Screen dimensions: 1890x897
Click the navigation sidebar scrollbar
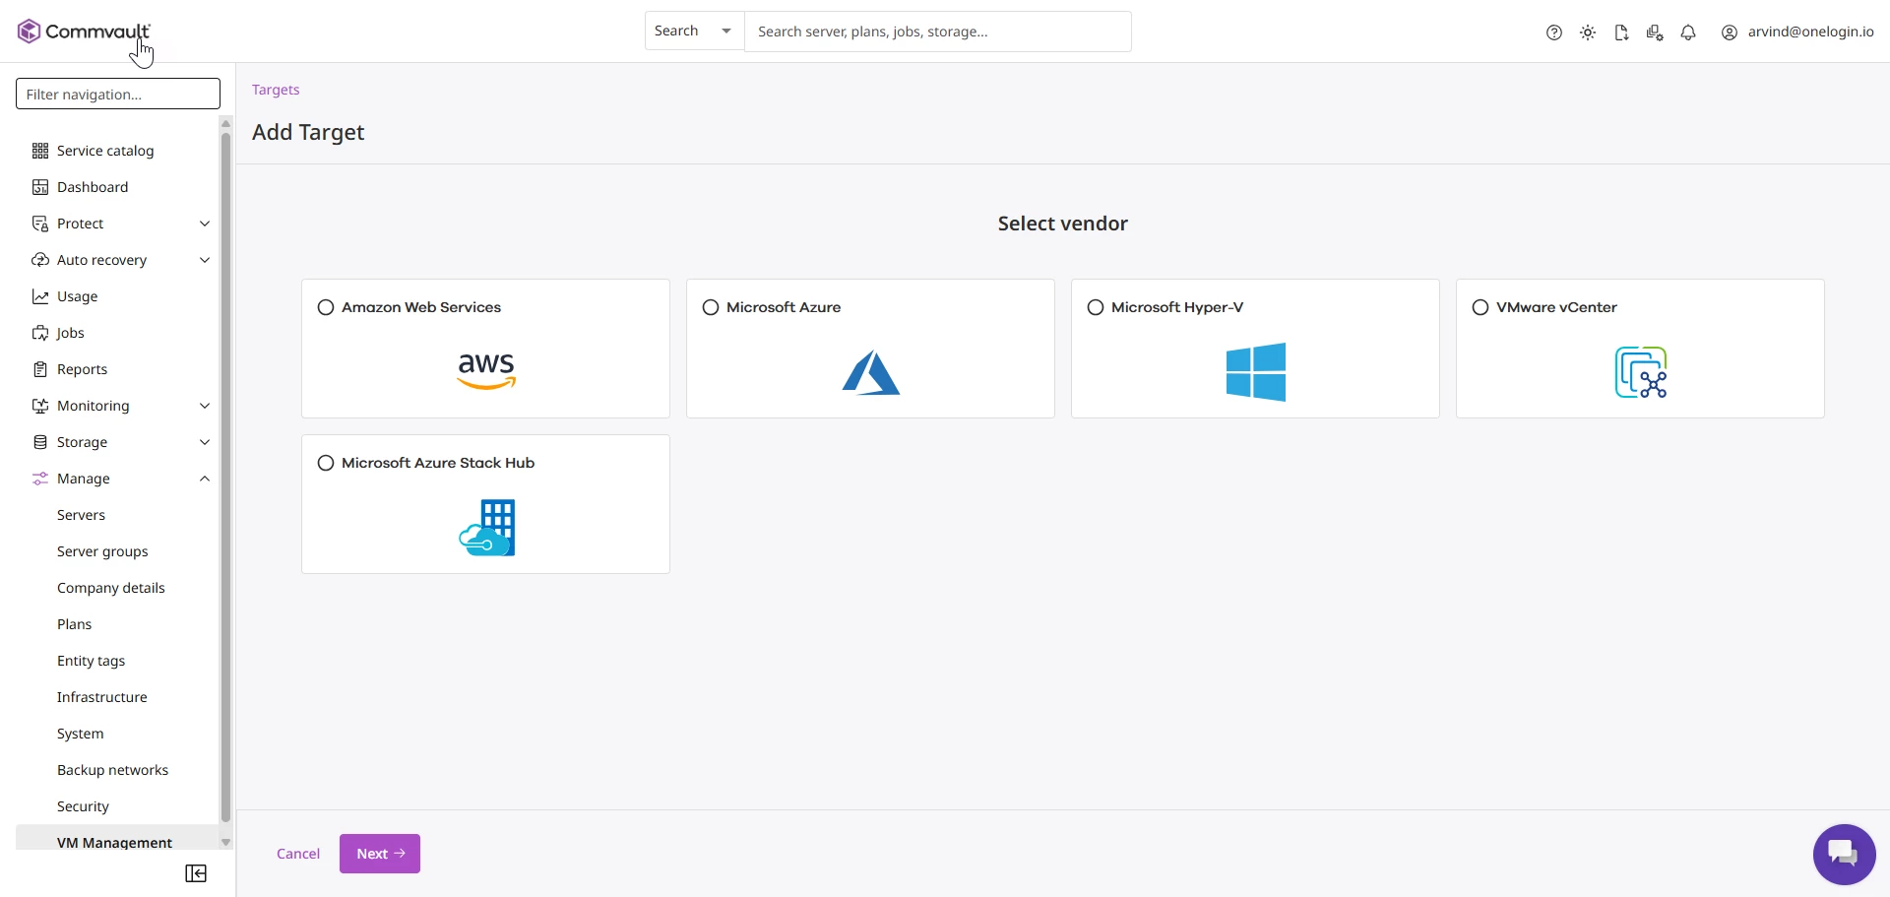click(225, 473)
